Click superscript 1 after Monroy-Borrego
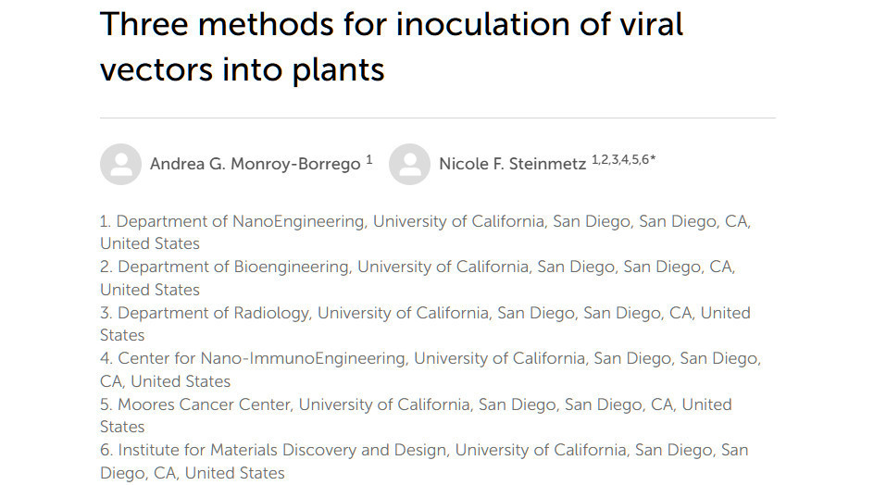The width and height of the screenshot is (874, 485). (369, 160)
